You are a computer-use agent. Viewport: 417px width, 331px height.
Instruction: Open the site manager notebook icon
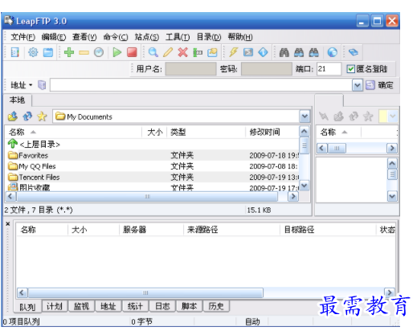click(x=15, y=52)
